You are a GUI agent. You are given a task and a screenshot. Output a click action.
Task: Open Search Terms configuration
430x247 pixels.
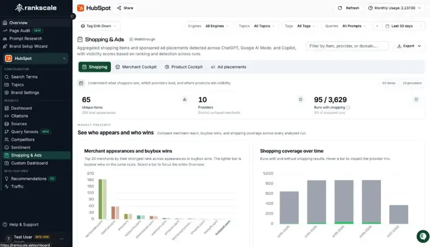(x=24, y=77)
